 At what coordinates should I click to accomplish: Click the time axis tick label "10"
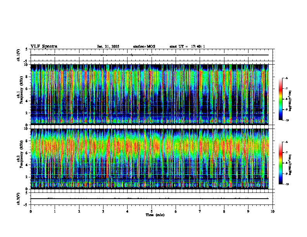point(273,211)
